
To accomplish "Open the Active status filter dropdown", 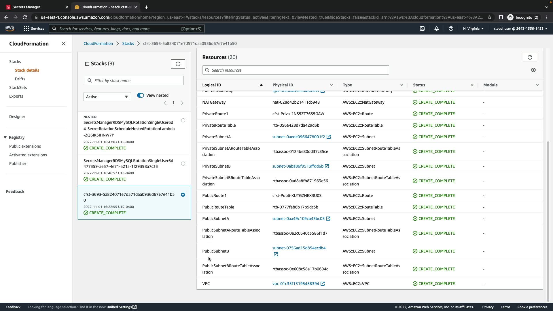I will pyautogui.click(x=107, y=97).
